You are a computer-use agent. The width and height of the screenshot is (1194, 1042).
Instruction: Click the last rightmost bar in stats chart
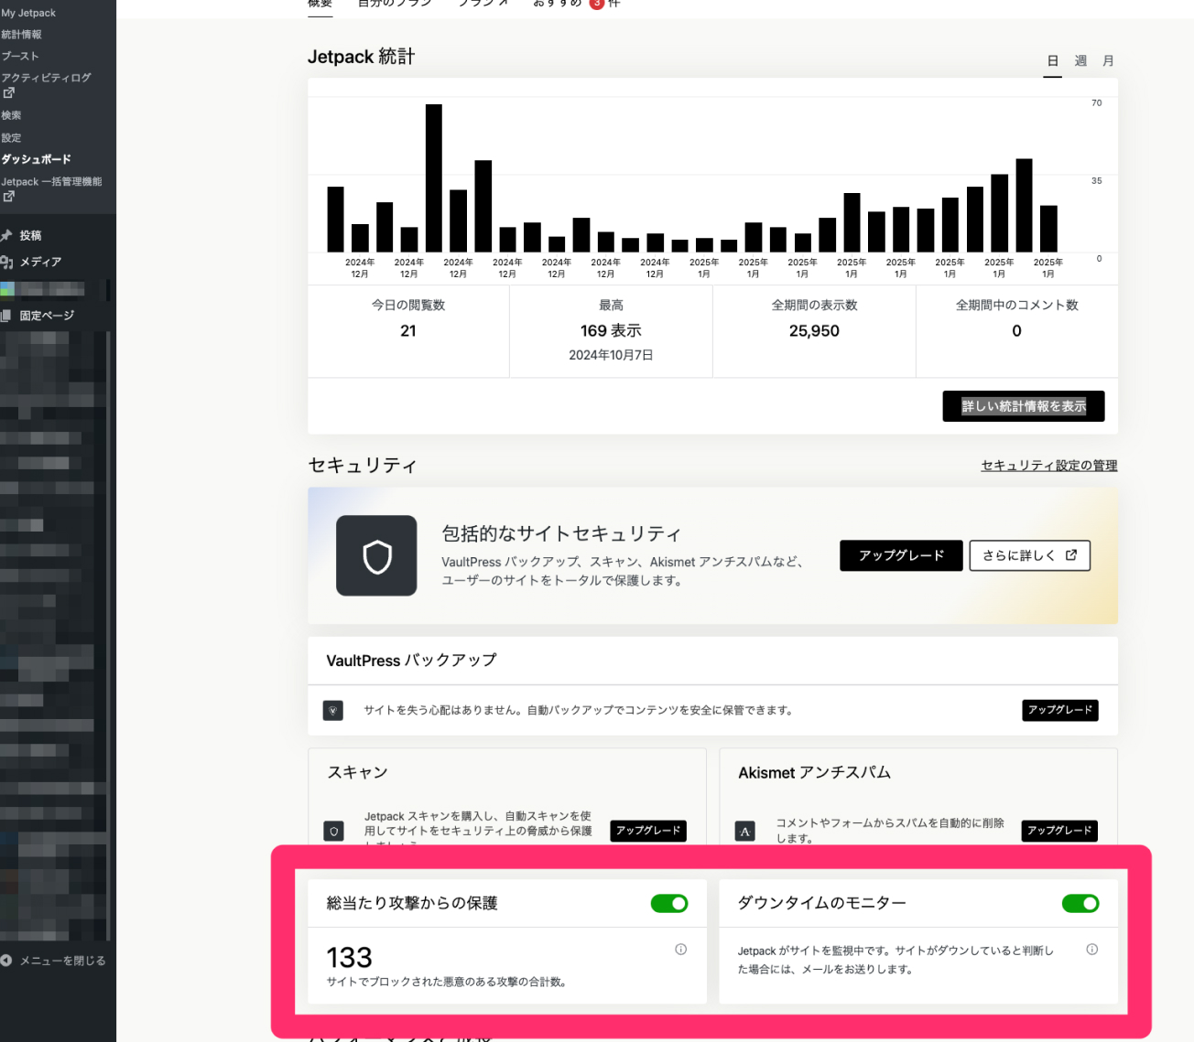click(1048, 229)
